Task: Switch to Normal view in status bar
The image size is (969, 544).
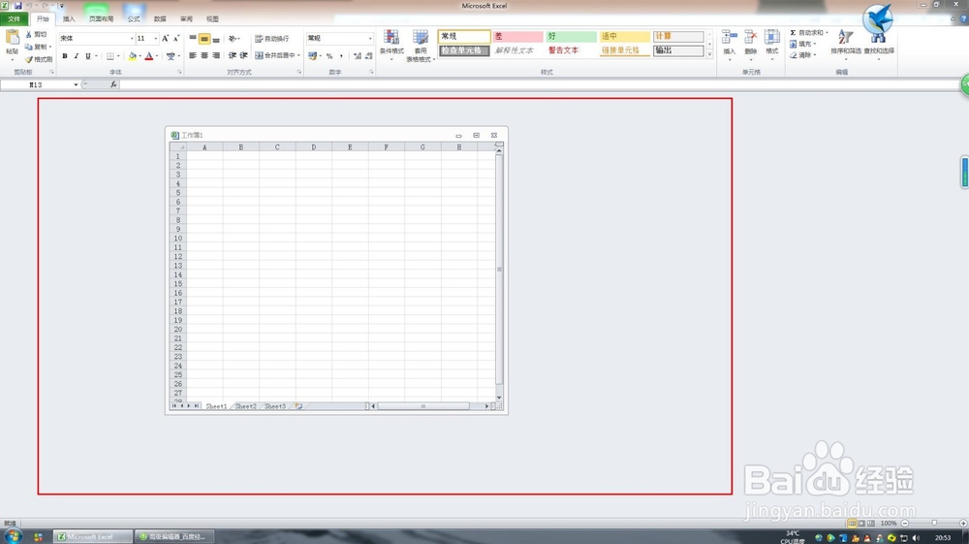Action: pyautogui.click(x=852, y=523)
